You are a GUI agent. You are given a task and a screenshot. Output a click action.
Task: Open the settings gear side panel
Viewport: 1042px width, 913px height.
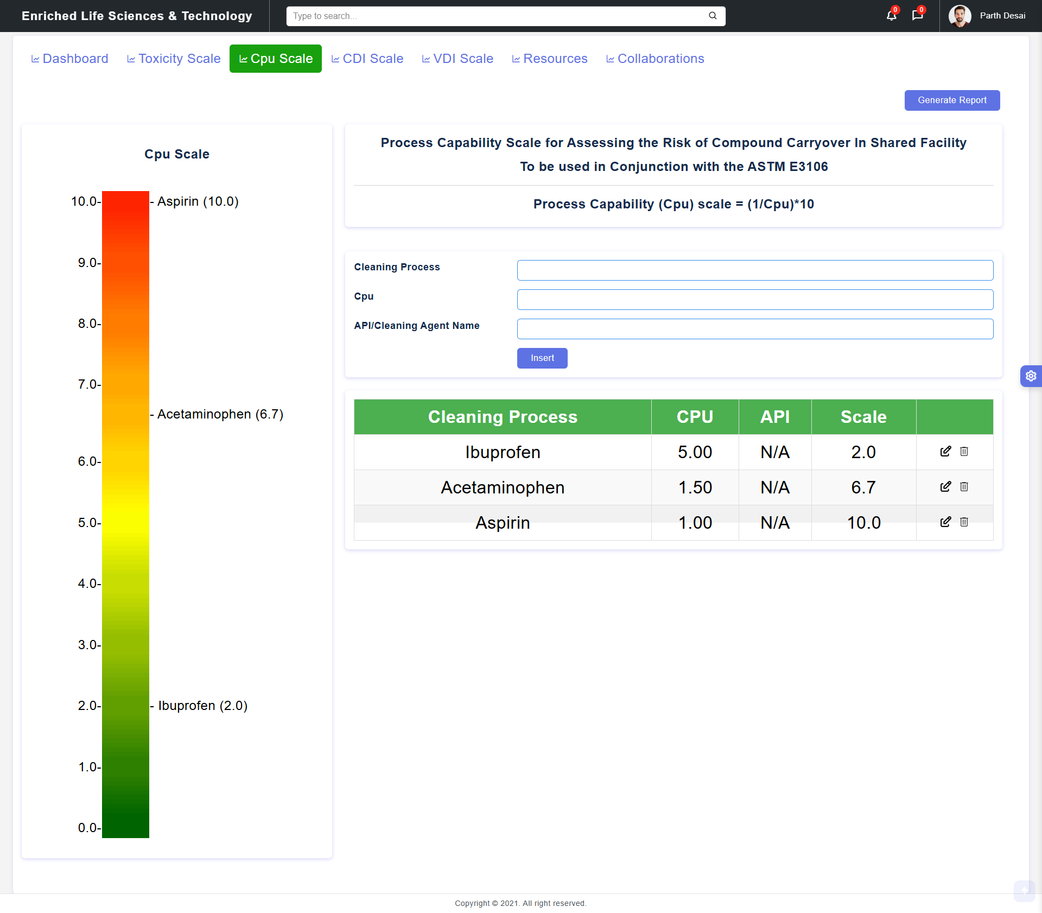pos(1031,376)
